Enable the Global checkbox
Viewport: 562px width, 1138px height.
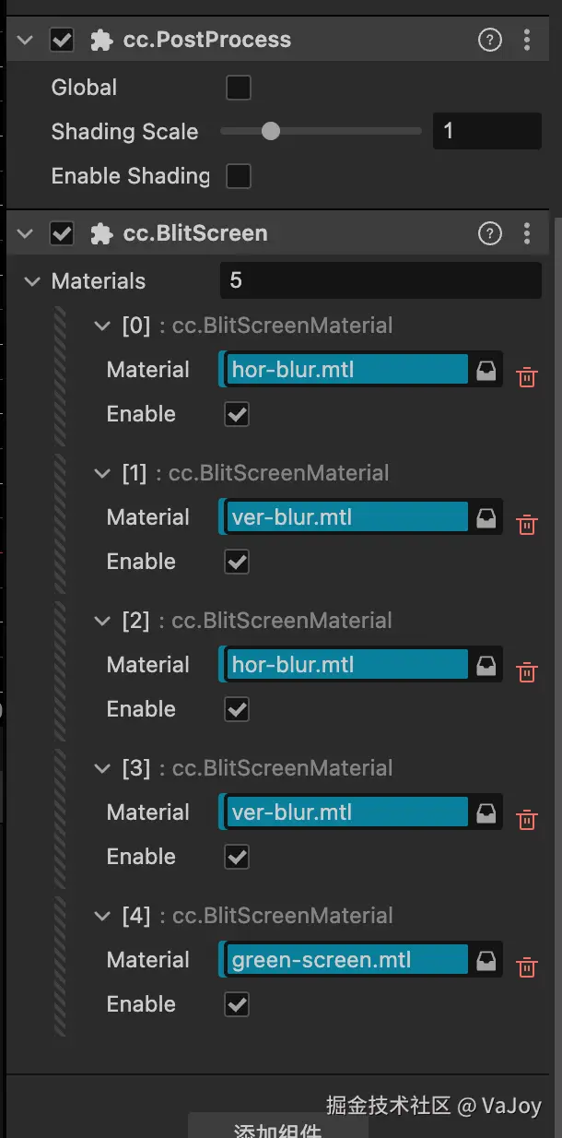(239, 88)
